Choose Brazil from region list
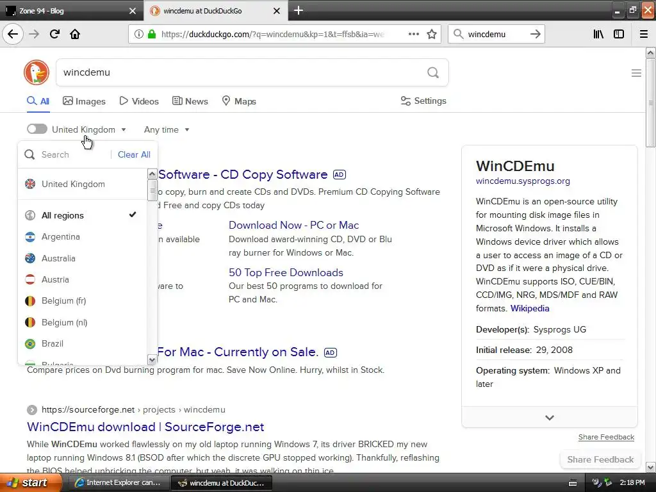Image resolution: width=656 pixels, height=492 pixels. coord(81,343)
